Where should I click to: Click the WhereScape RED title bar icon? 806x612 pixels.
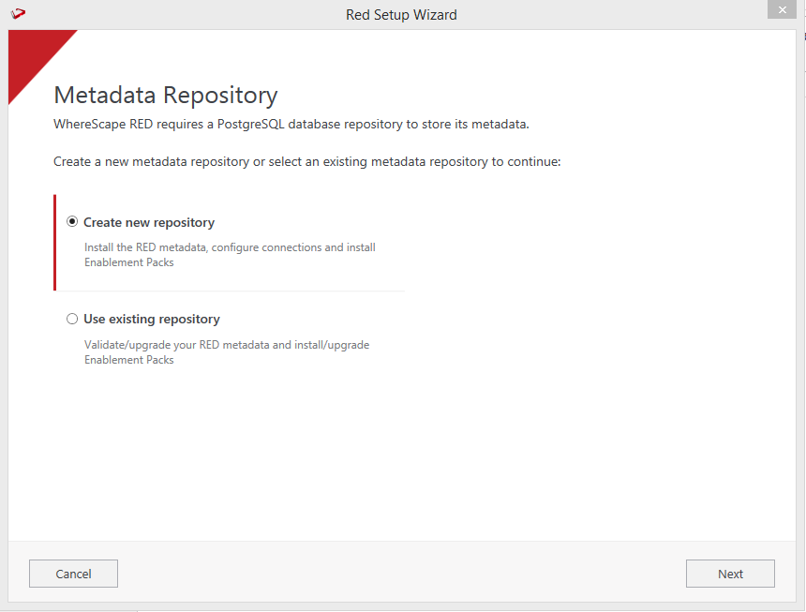(18, 14)
